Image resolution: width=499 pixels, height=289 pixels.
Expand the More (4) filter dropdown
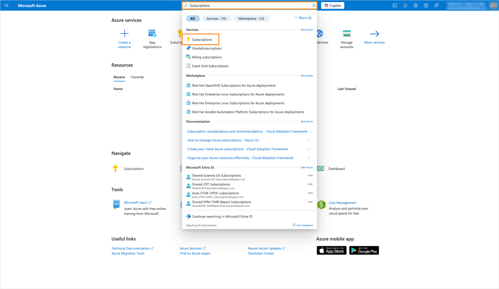(303, 18)
